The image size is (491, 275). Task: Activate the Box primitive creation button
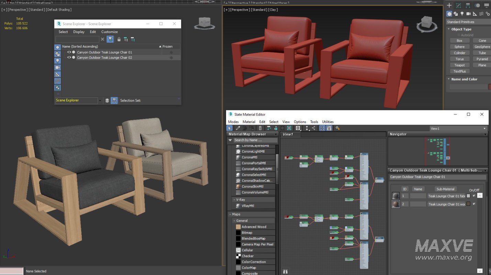[459, 40]
